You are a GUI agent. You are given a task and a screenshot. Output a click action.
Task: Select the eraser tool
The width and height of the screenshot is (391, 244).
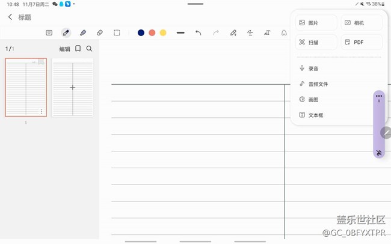click(x=100, y=32)
